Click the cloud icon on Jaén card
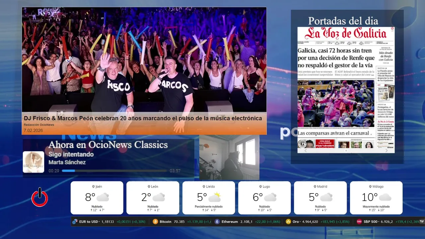The image size is (425, 239). (103, 197)
